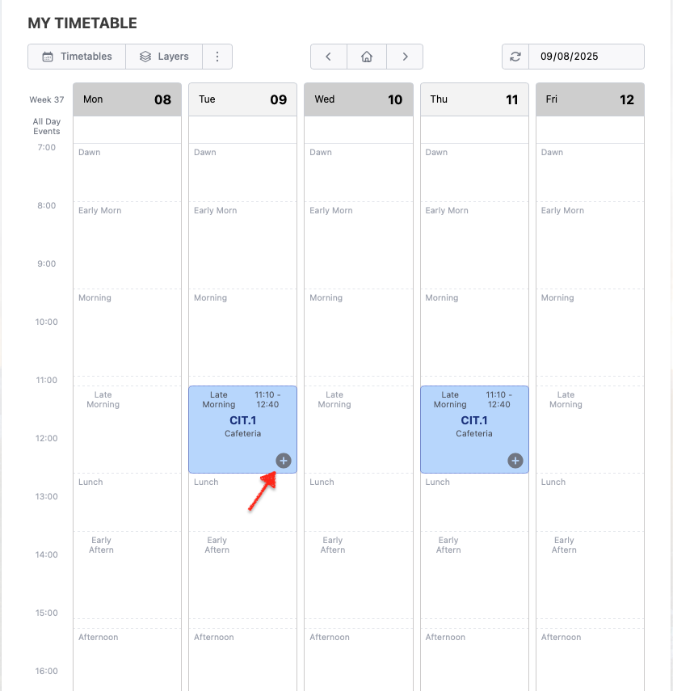673x691 pixels.
Task: Select the Tue 09 day header
Action: click(242, 99)
